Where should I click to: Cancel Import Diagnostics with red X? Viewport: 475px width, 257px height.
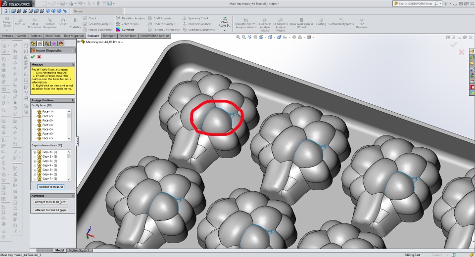[x=39, y=57]
